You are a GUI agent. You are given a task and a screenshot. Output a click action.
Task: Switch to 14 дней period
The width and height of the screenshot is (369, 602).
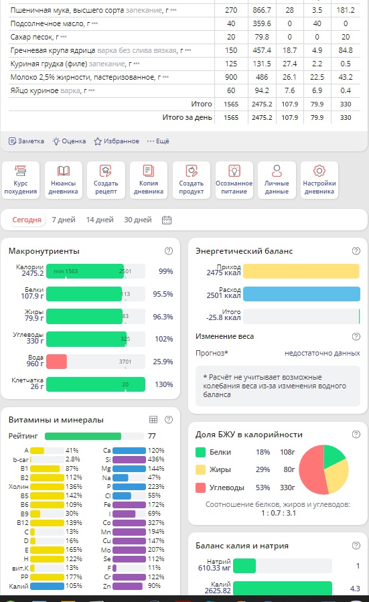tap(100, 220)
